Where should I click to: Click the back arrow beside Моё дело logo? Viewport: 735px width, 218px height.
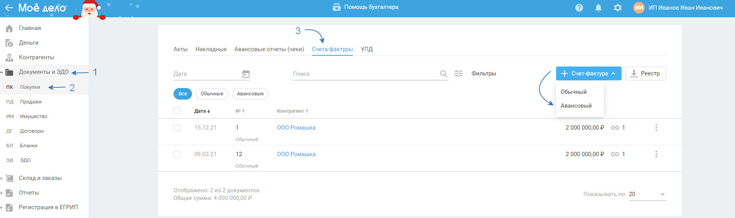pos(9,8)
